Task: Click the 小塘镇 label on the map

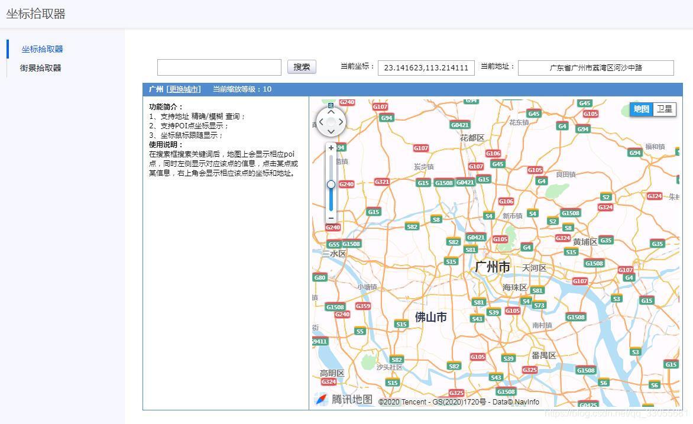Action: 367,287
